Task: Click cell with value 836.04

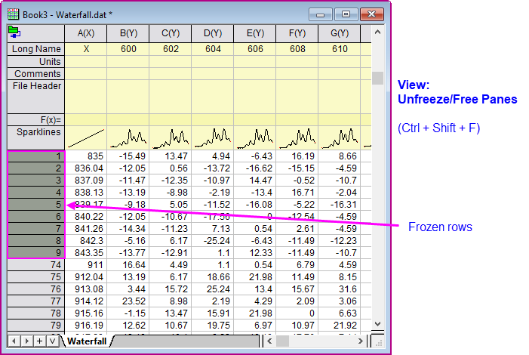Action: (x=86, y=168)
